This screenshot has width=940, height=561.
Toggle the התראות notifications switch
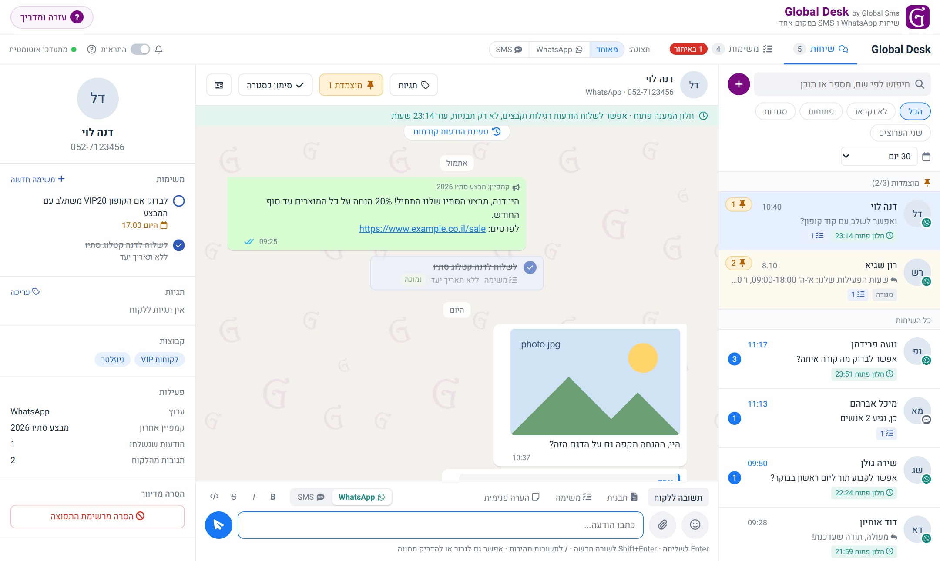(x=140, y=50)
